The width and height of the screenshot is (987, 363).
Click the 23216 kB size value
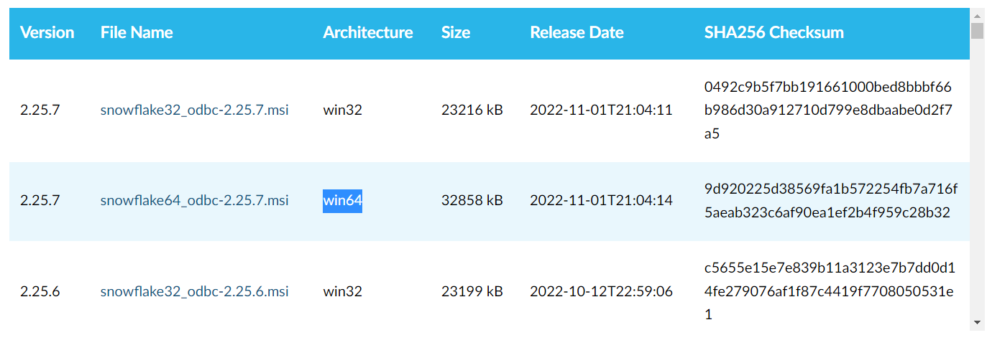(472, 110)
